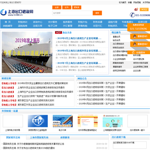
Task: Open 出口退税率文库20148下载 entry
Action: [x=124, y=142]
